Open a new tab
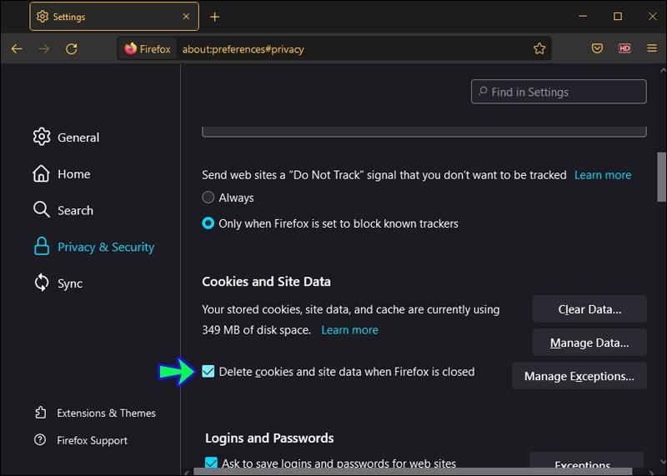The image size is (667, 476). point(215,17)
